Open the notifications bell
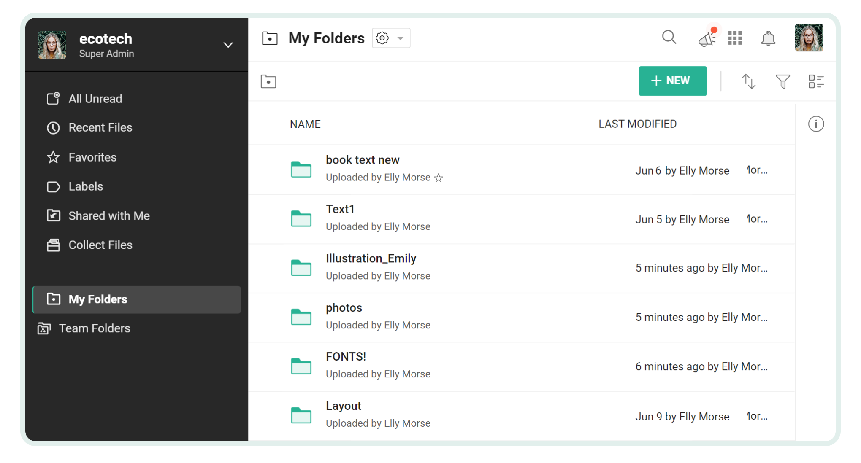 tap(768, 38)
